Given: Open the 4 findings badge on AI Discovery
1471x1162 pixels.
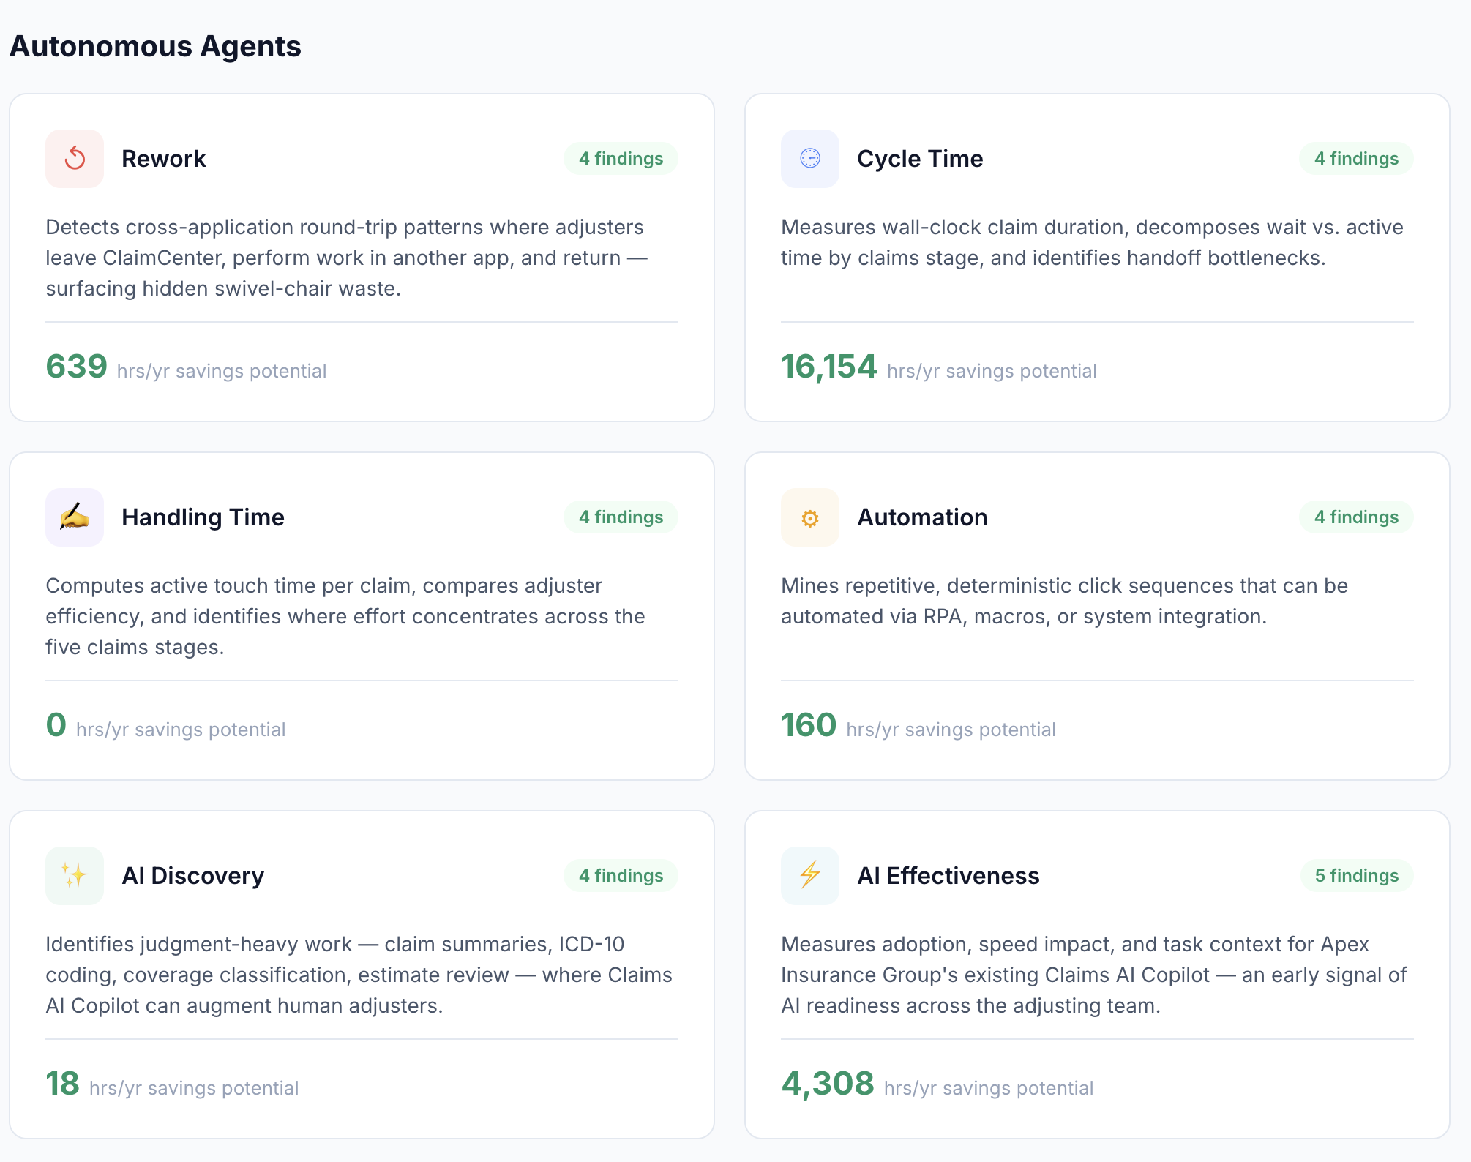Looking at the screenshot, I should coord(621,875).
